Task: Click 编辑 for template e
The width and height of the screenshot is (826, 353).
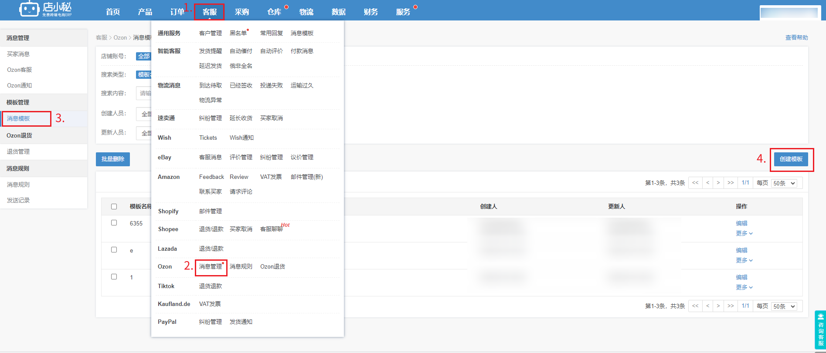Action: pyautogui.click(x=741, y=250)
